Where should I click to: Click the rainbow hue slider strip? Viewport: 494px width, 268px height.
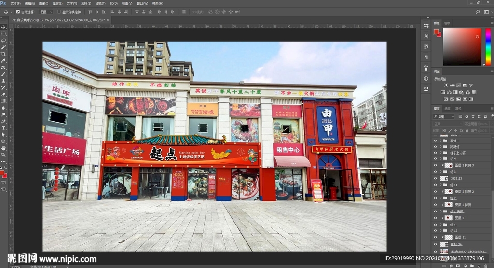(488, 47)
